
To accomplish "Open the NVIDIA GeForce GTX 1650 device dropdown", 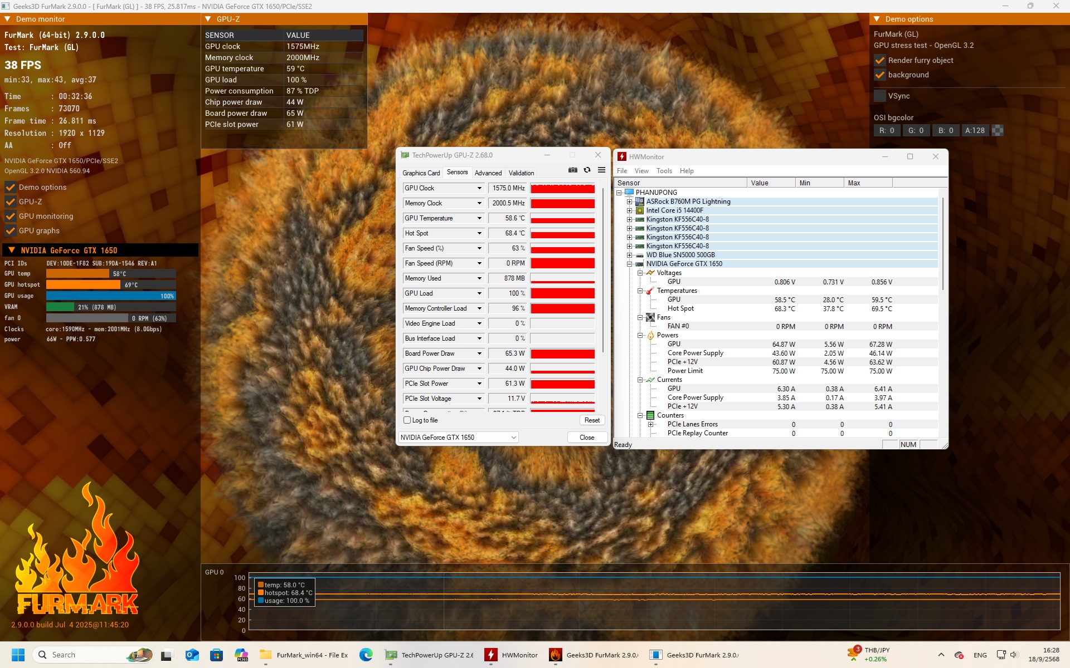I will click(513, 438).
